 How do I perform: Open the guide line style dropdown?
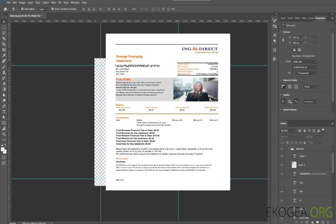(310, 102)
